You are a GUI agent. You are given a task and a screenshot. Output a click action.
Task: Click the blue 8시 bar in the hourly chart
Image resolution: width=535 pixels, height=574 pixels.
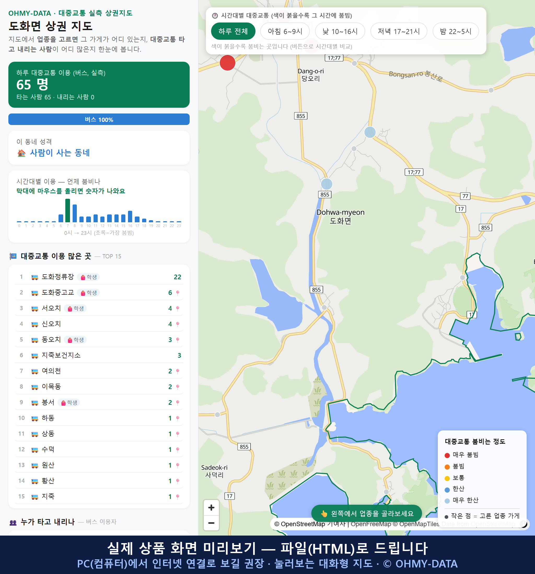tap(75, 213)
